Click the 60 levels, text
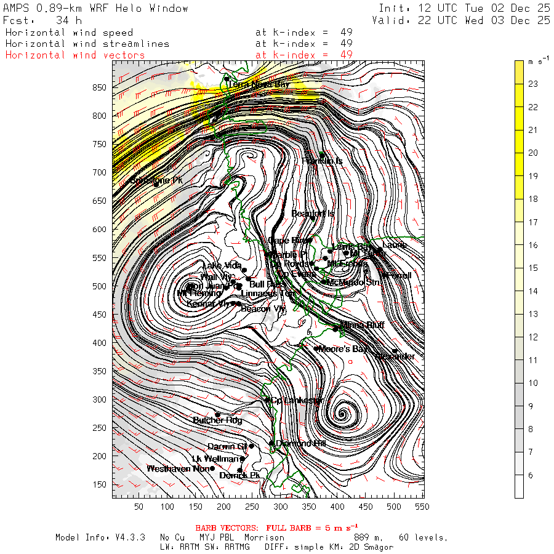 423,538
